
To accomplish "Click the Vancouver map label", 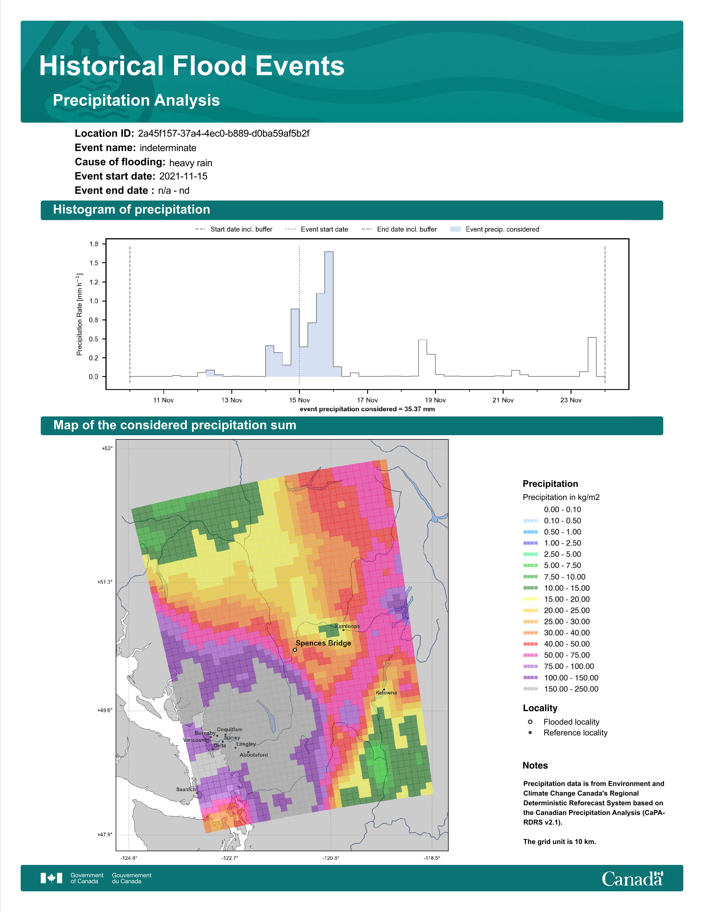I will [x=196, y=740].
